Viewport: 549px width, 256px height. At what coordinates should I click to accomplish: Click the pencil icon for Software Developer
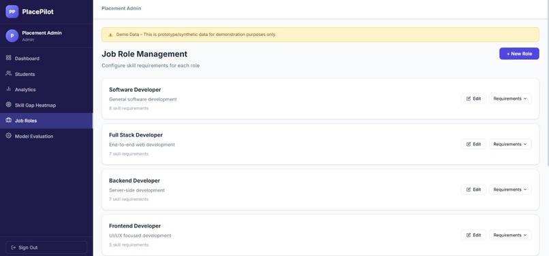coord(469,99)
